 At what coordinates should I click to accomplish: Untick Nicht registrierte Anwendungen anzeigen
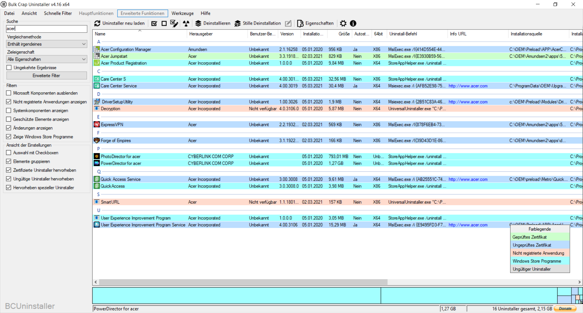[9, 102]
